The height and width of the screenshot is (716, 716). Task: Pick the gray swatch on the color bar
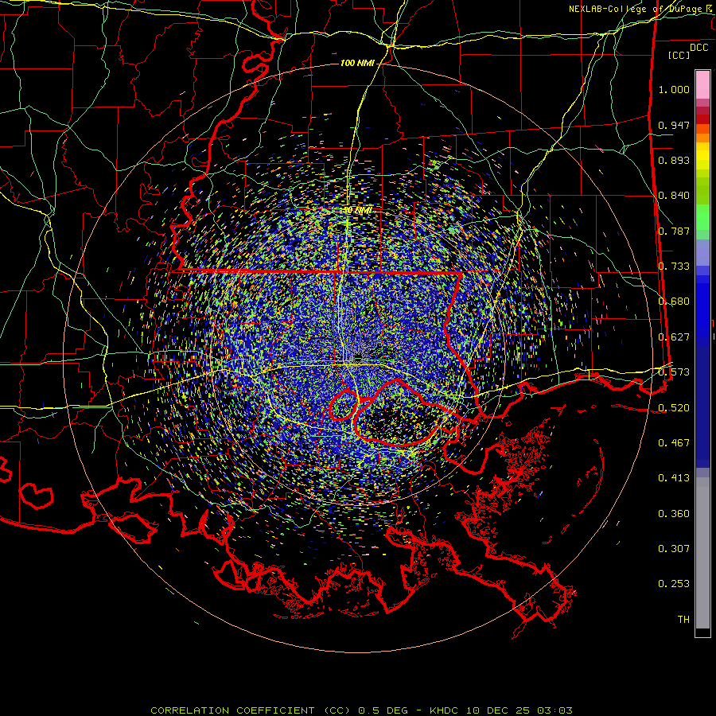point(702,553)
